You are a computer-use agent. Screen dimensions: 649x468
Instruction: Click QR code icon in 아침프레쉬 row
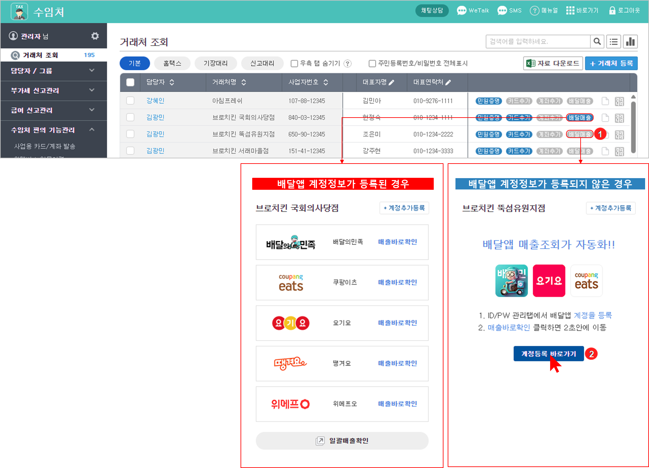(x=619, y=101)
